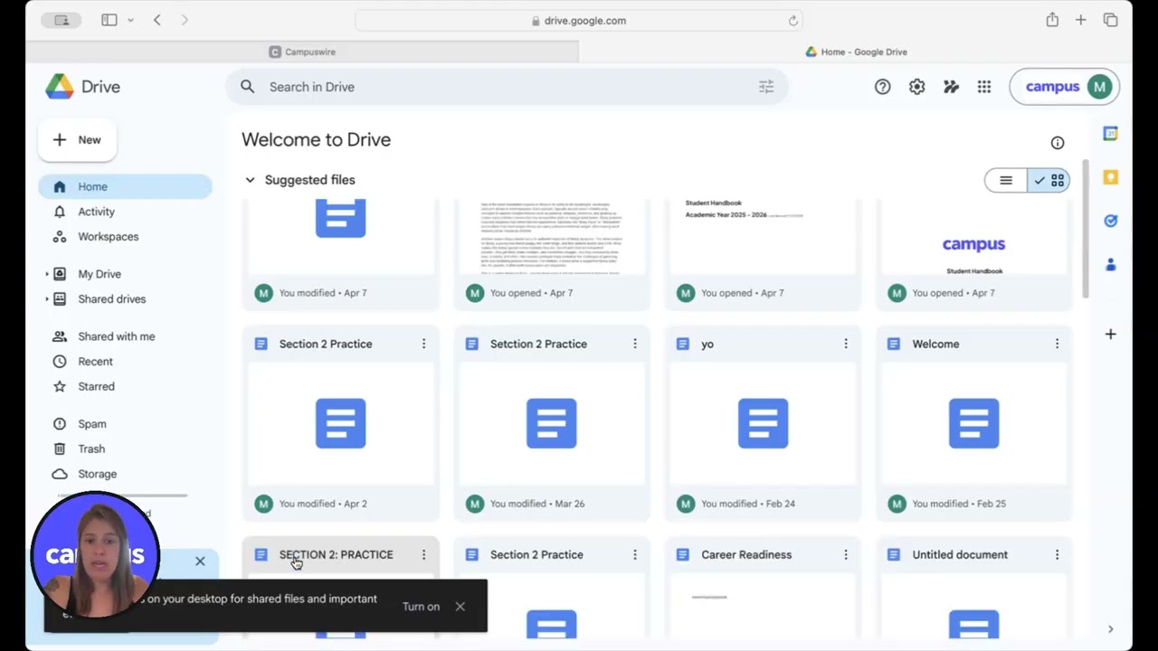Click Turn on in the notification banner
The width and height of the screenshot is (1158, 651).
[x=421, y=607]
